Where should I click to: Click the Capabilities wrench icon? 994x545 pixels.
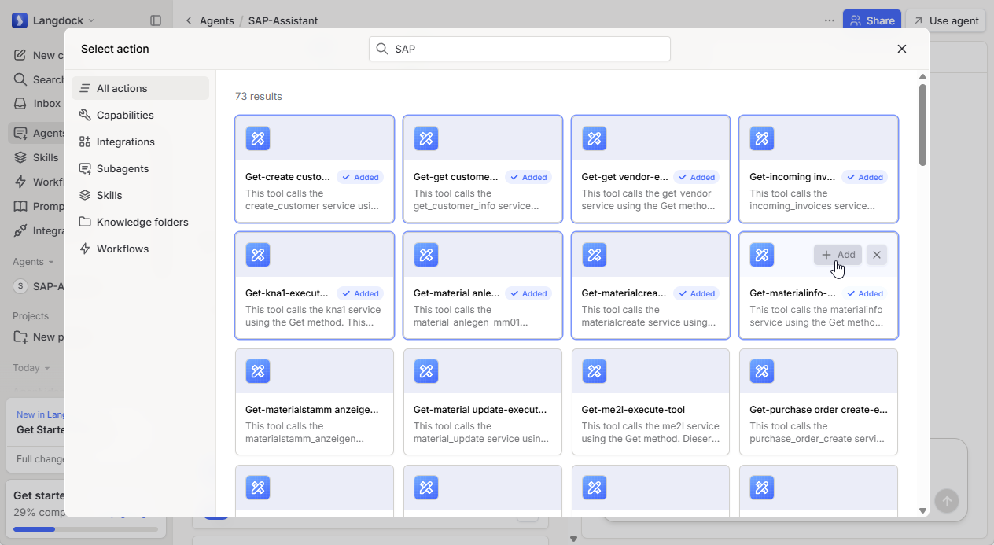coord(85,115)
